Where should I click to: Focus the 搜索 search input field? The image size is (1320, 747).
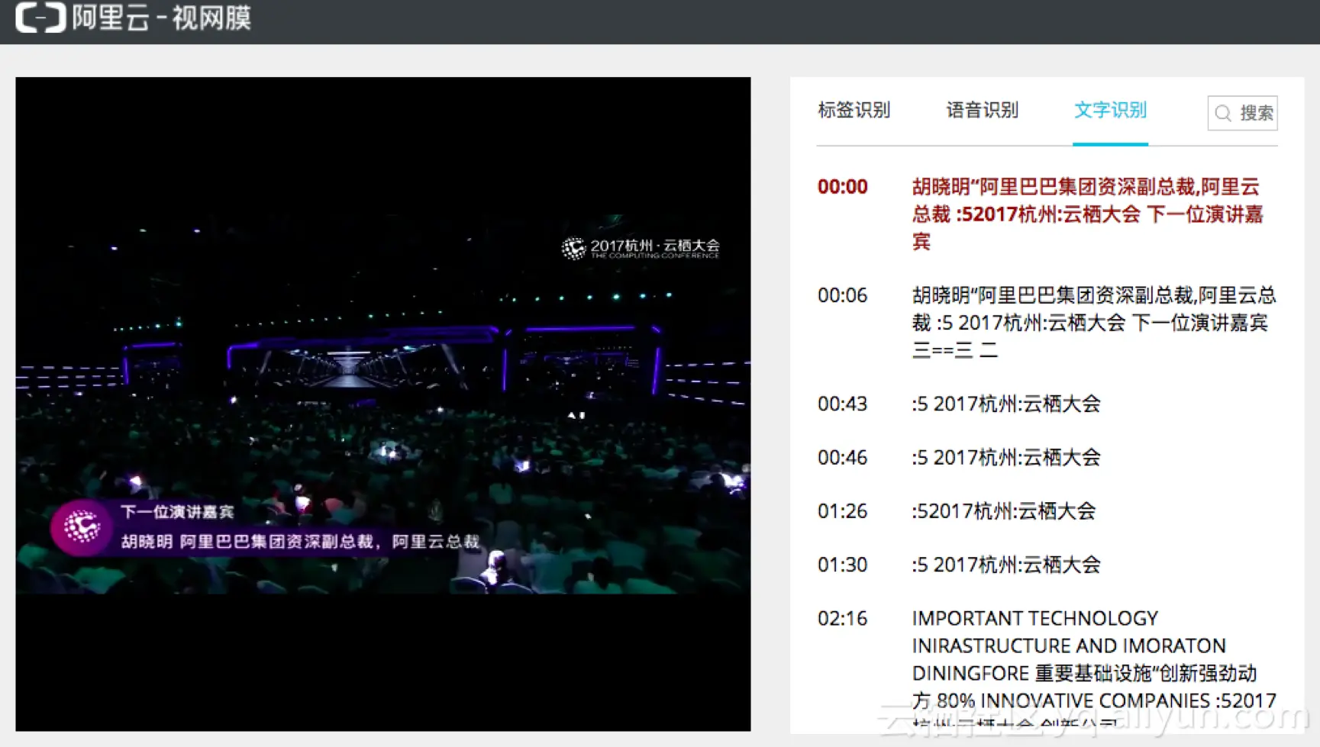click(1242, 114)
